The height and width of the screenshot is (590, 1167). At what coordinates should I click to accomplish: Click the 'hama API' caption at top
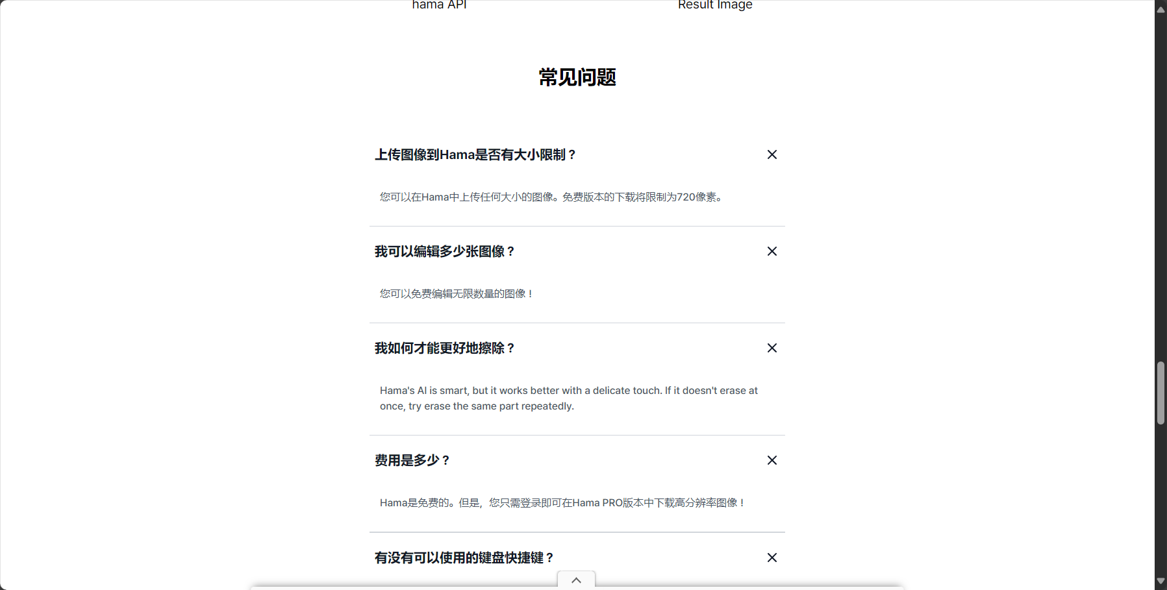pos(440,5)
